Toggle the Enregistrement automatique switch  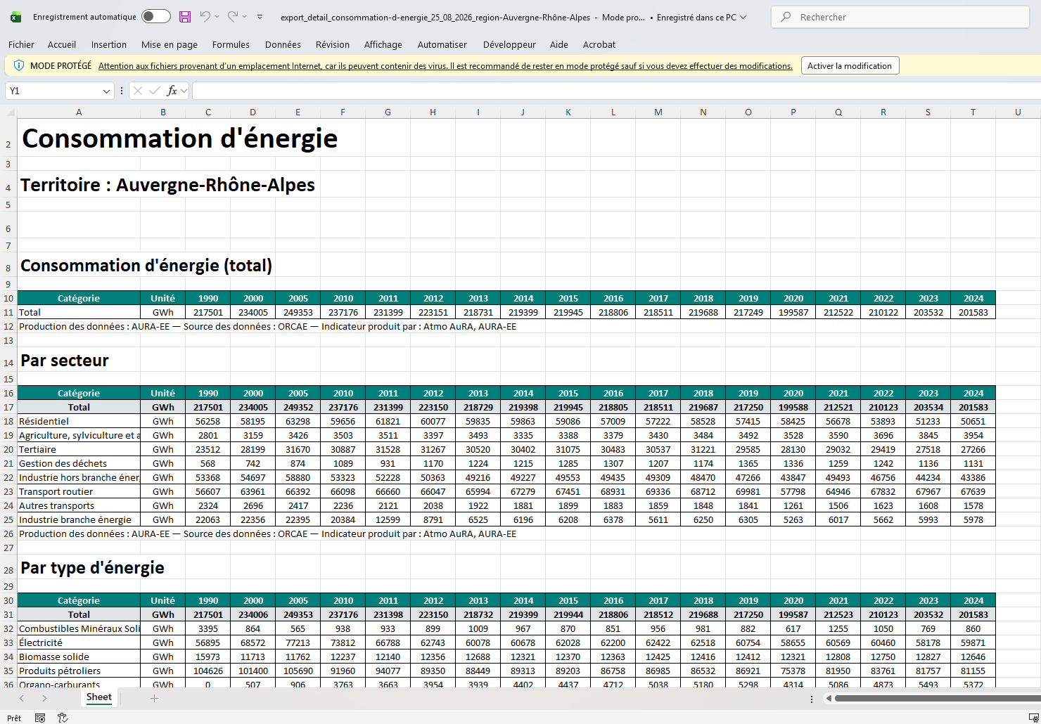click(155, 17)
